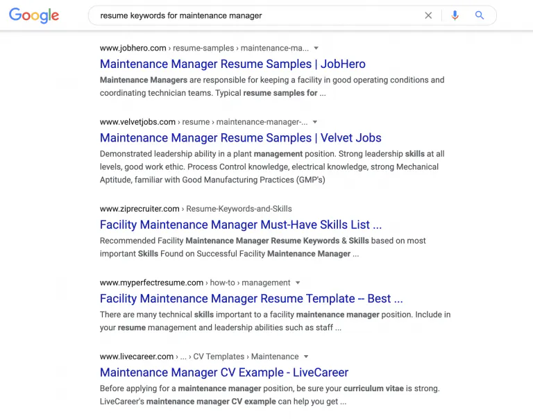533x419 pixels.
Task: Submit search with magnifying glass icon
Action: 480,15
